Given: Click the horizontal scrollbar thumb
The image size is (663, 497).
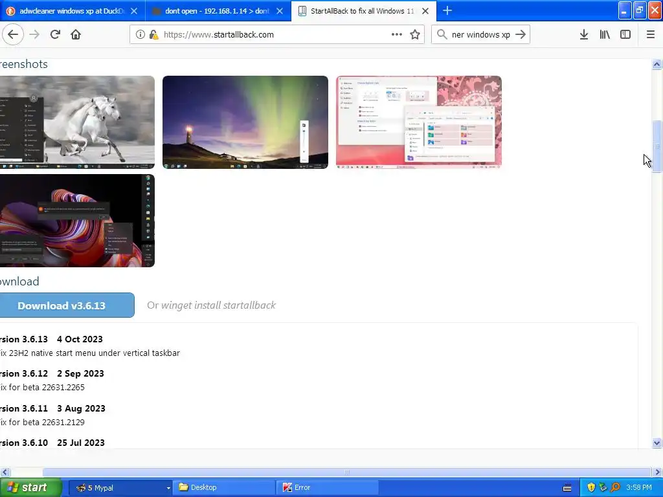Looking at the screenshot, I should (347, 472).
